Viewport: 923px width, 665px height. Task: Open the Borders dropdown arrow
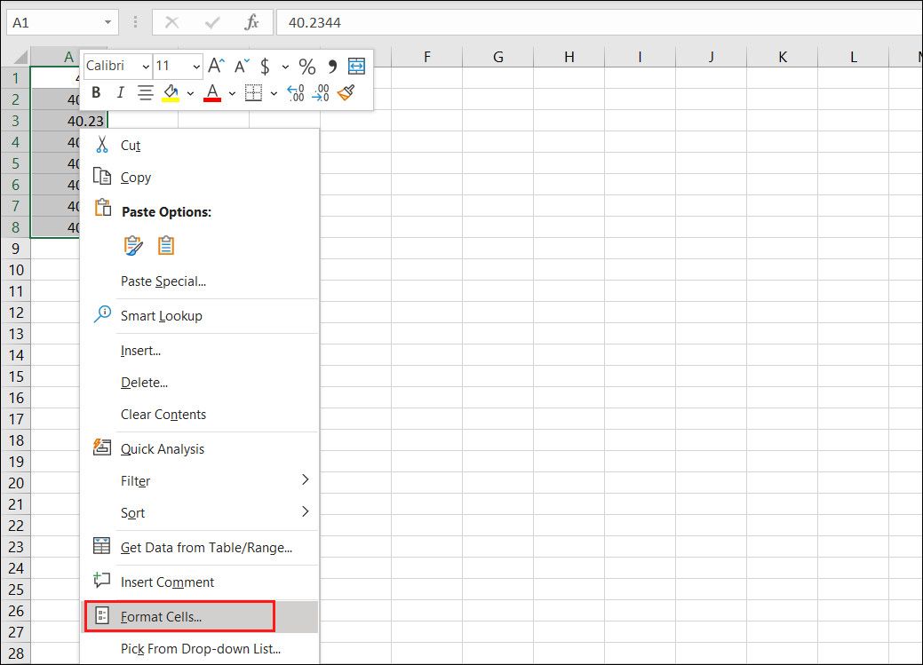[274, 93]
